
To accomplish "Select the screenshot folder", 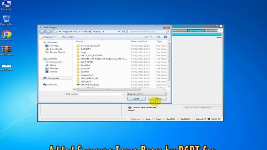I will [86, 75].
